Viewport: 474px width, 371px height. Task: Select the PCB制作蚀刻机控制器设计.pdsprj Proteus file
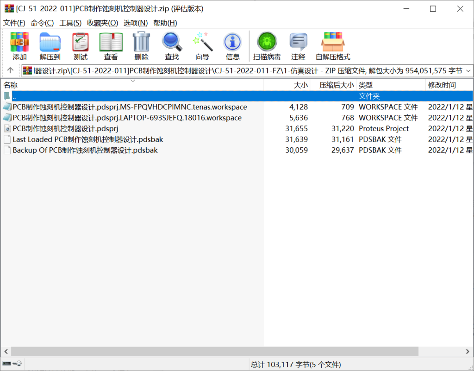coord(65,129)
